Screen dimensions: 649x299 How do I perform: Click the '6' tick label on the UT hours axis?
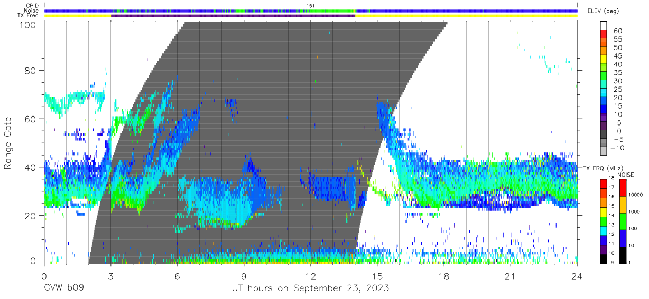177,276
